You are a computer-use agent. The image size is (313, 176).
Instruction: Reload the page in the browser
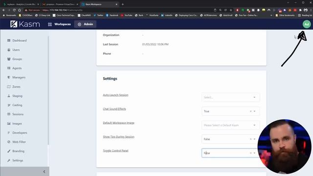click(x=14, y=10)
